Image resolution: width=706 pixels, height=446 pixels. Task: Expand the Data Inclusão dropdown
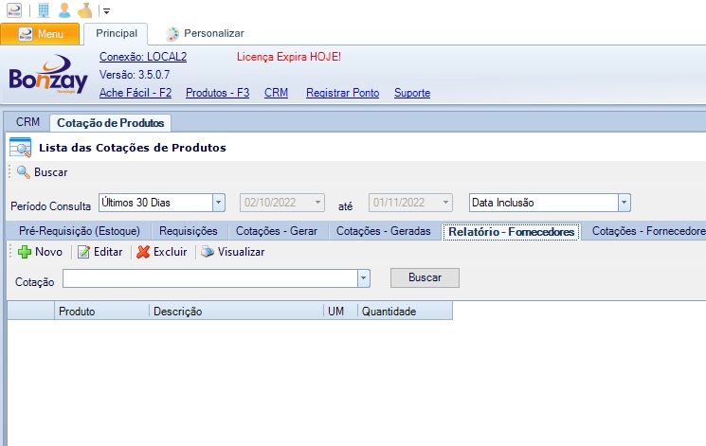[625, 203]
